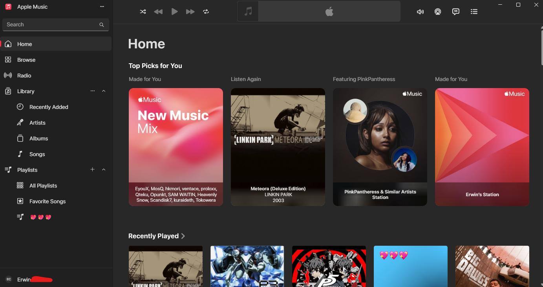Open the Playing Next queue
543x287 pixels.
tap(474, 12)
